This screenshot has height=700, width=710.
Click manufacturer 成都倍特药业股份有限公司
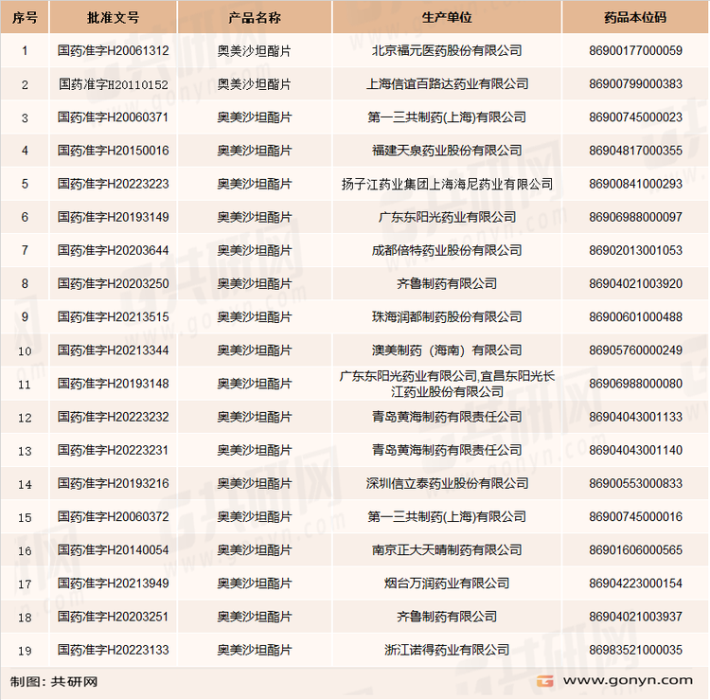coord(447,251)
